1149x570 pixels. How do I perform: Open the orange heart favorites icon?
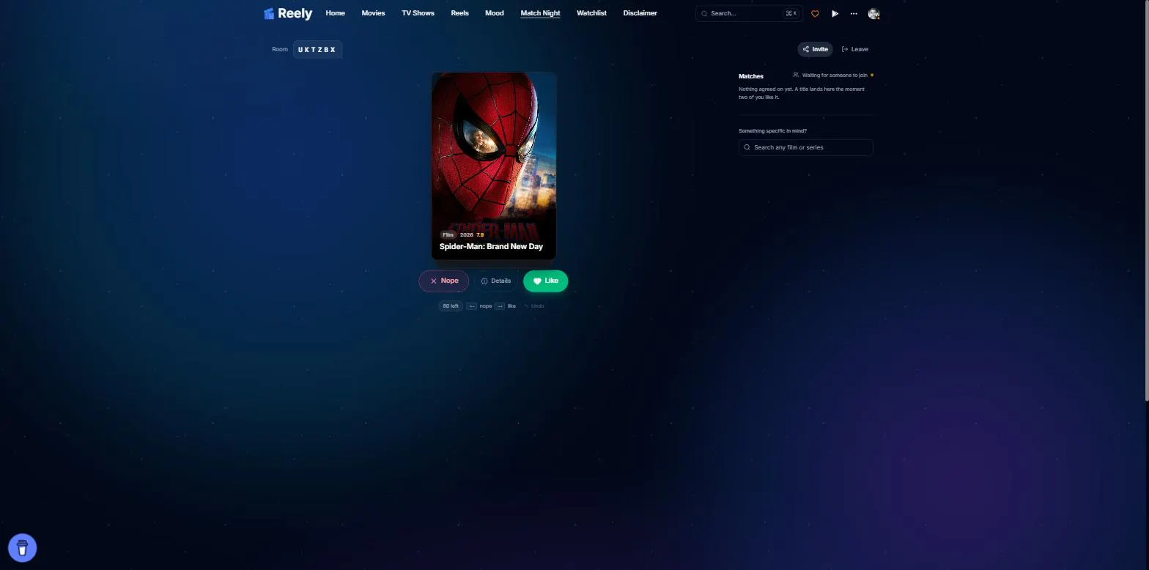point(815,13)
